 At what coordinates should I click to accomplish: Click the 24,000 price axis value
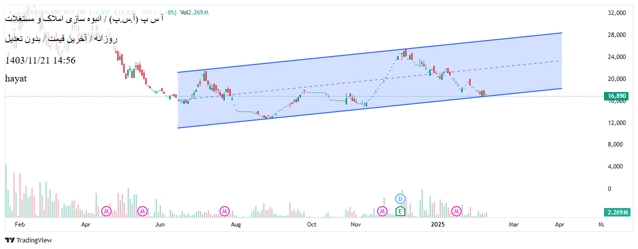pyautogui.click(x=616, y=57)
